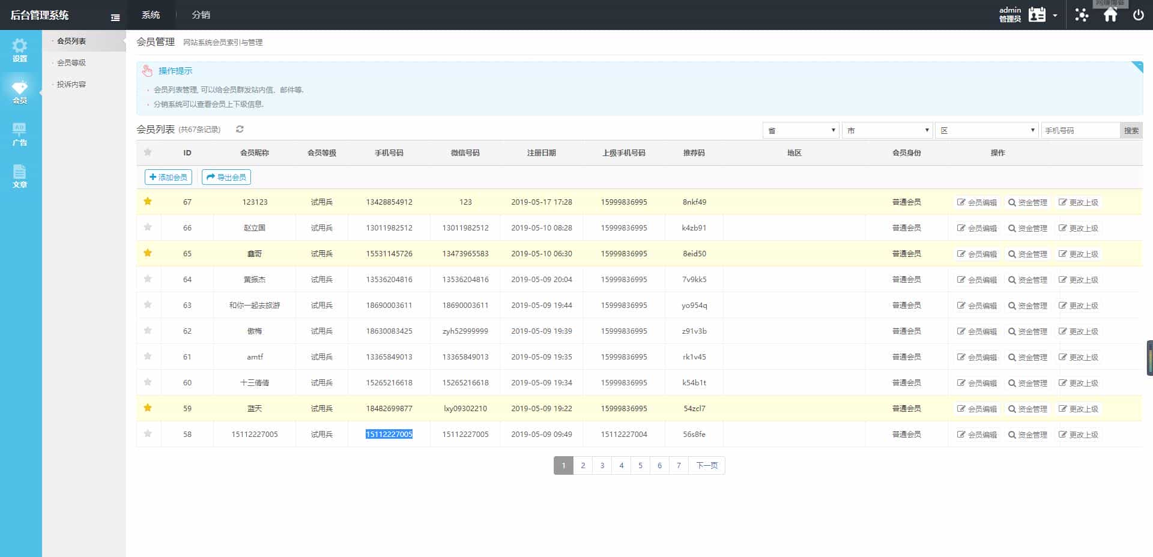1153x557 pixels.
Task: Star member ID 61 amtf
Action: click(148, 357)
